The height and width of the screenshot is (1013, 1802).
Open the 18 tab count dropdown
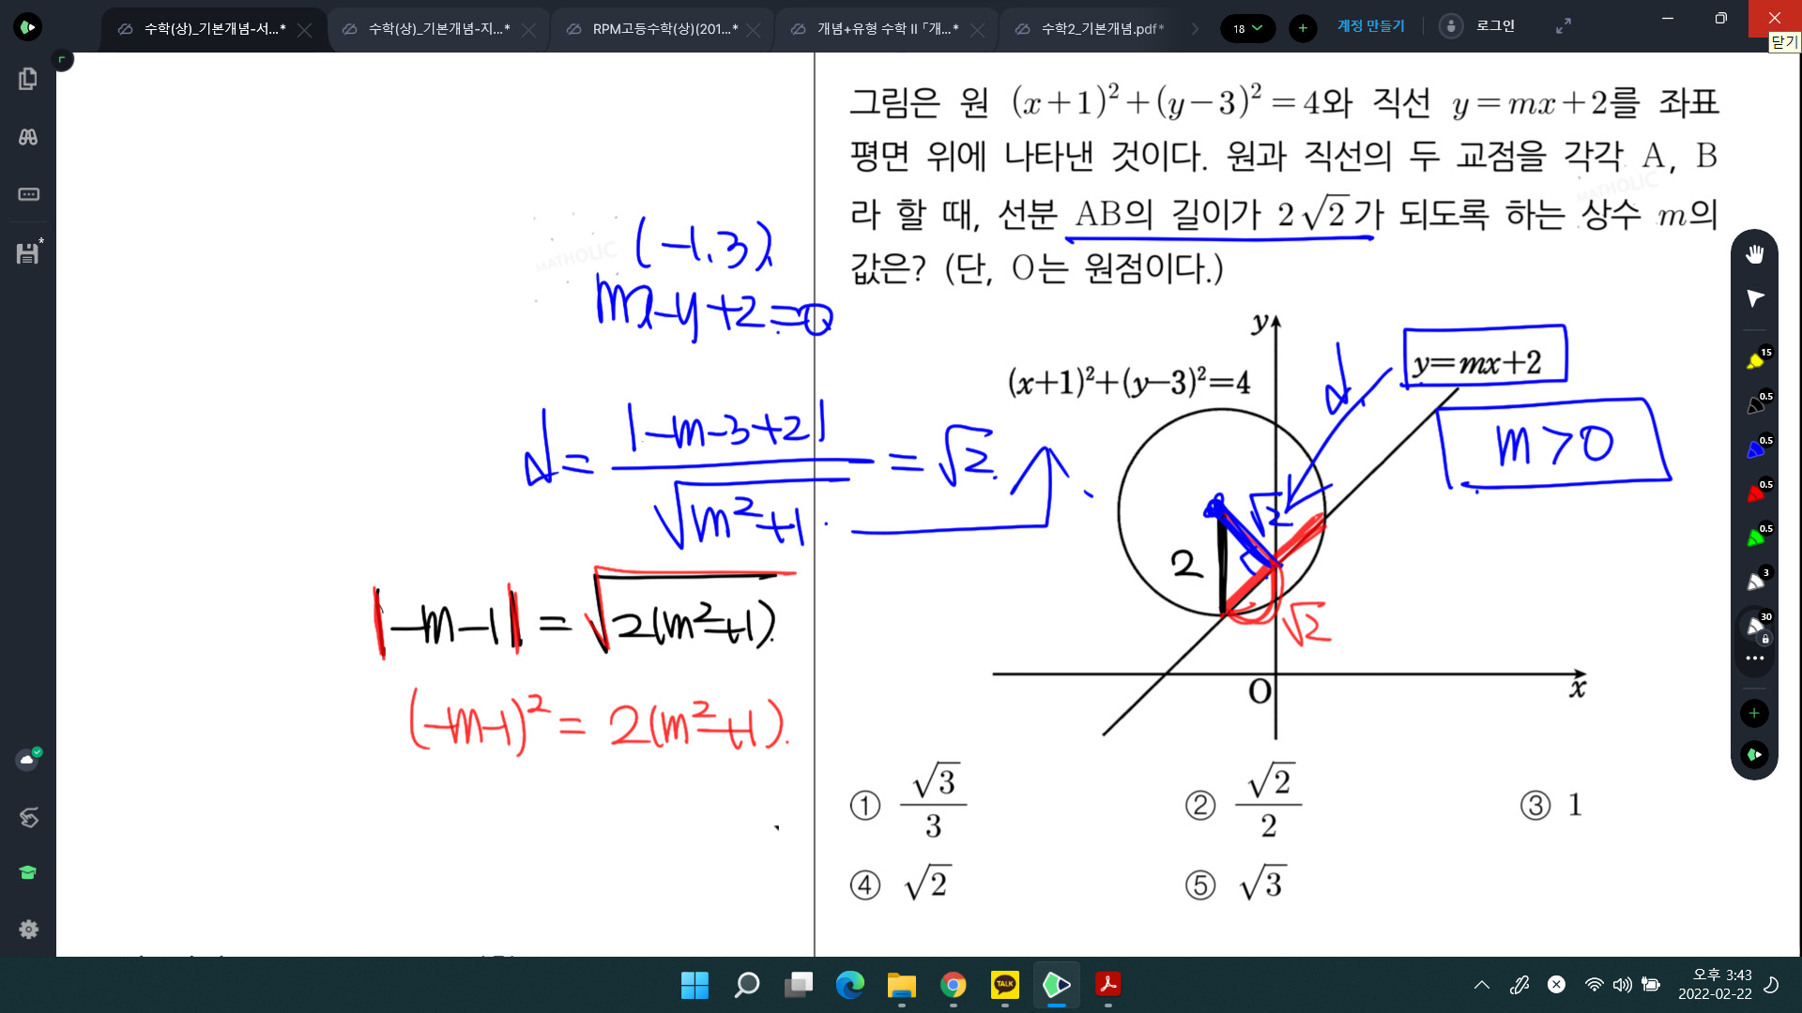point(1247,28)
